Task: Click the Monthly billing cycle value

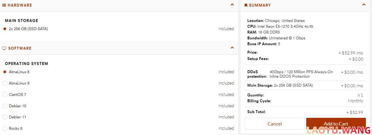Action: (x=355, y=101)
